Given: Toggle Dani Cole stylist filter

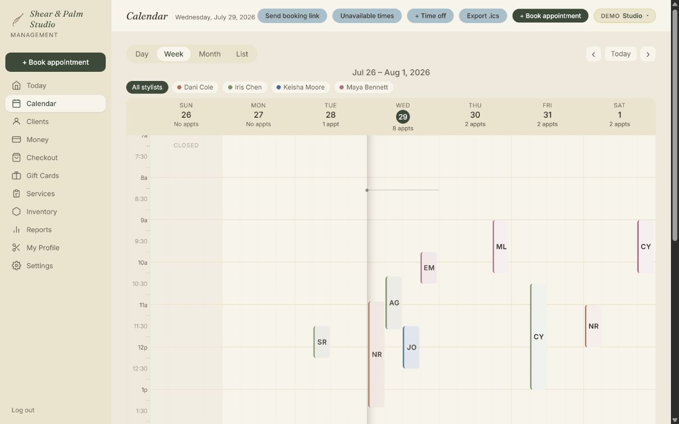Looking at the screenshot, I should pyautogui.click(x=195, y=87).
